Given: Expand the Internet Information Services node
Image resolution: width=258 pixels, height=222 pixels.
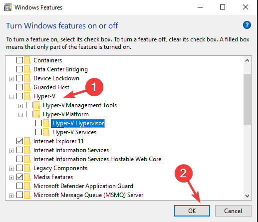Looking at the screenshot, I should pyautogui.click(x=11, y=151).
